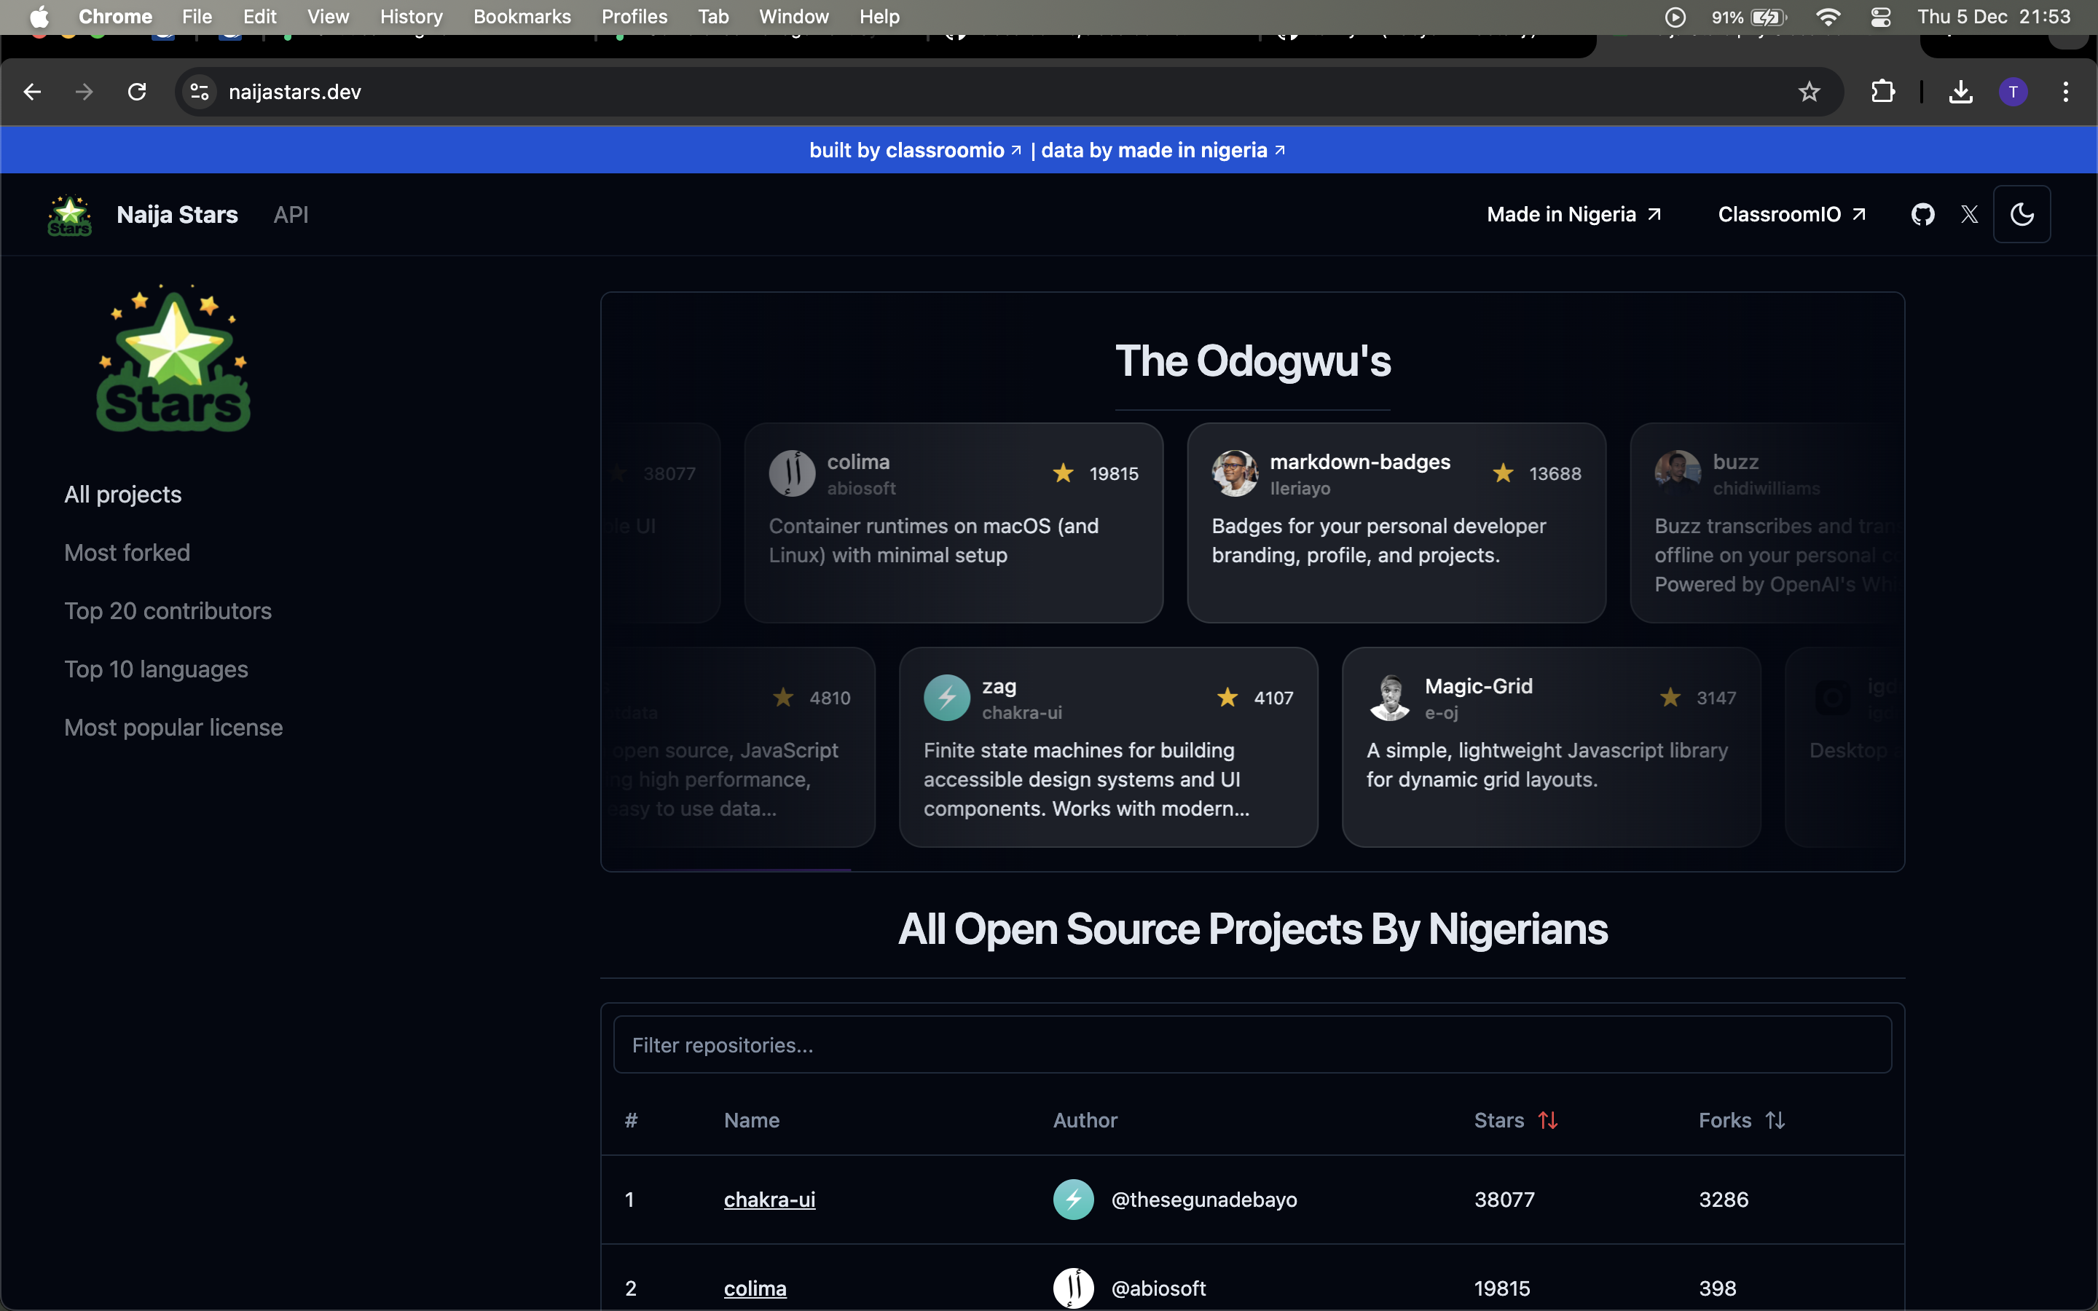The height and width of the screenshot is (1311, 2098).
Task: Click @abiosoft author name
Action: click(x=1158, y=1288)
